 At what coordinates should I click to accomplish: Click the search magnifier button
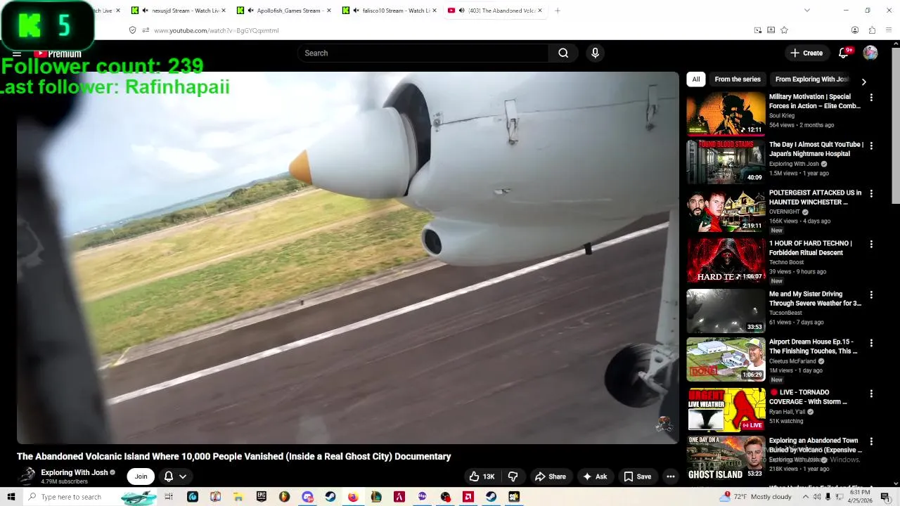[563, 53]
